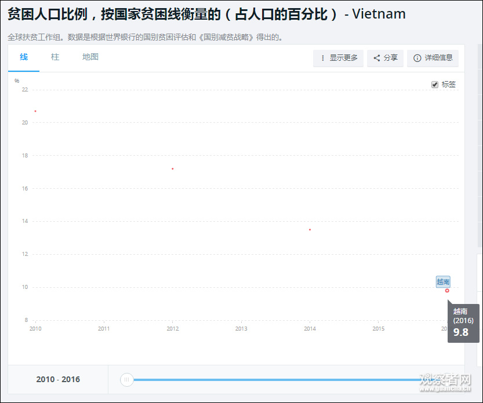The height and width of the screenshot is (403, 483).
Task: Click the left handle of year range slider
Action: click(126, 380)
